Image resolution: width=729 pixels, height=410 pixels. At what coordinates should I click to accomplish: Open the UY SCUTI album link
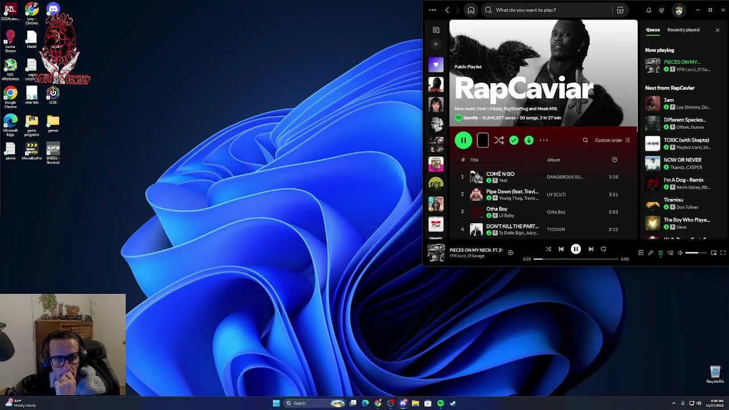point(556,195)
